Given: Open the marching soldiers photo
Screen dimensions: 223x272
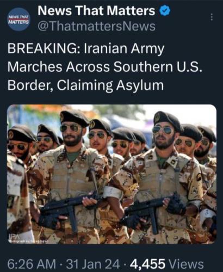Looking at the screenshot, I should pyautogui.click(x=112, y=174).
